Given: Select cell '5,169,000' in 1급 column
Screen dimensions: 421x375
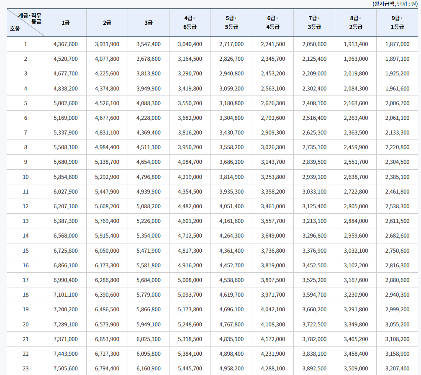Looking at the screenshot, I should (66, 118).
